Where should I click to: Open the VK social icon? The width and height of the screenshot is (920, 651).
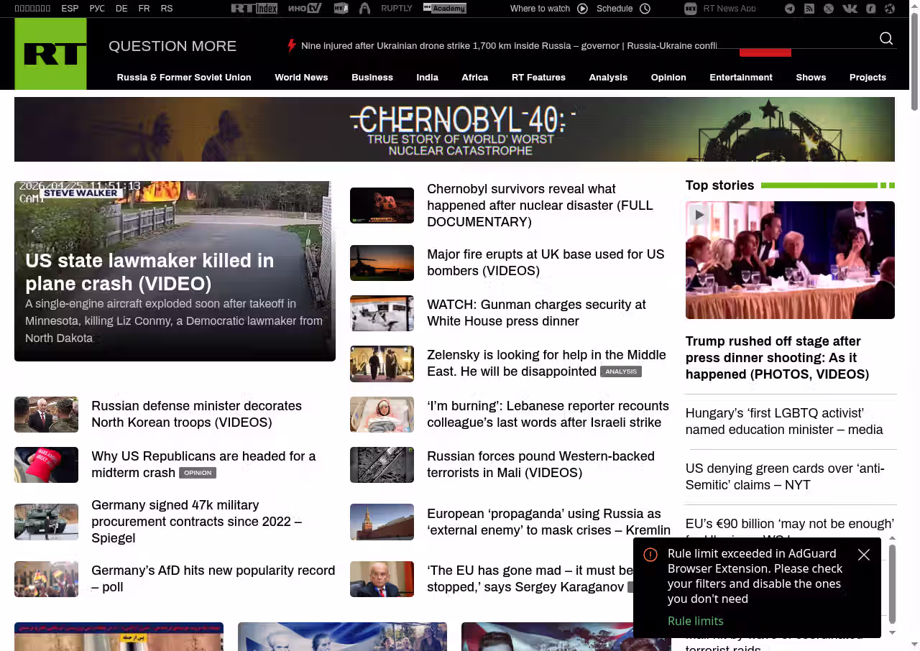pos(850,9)
